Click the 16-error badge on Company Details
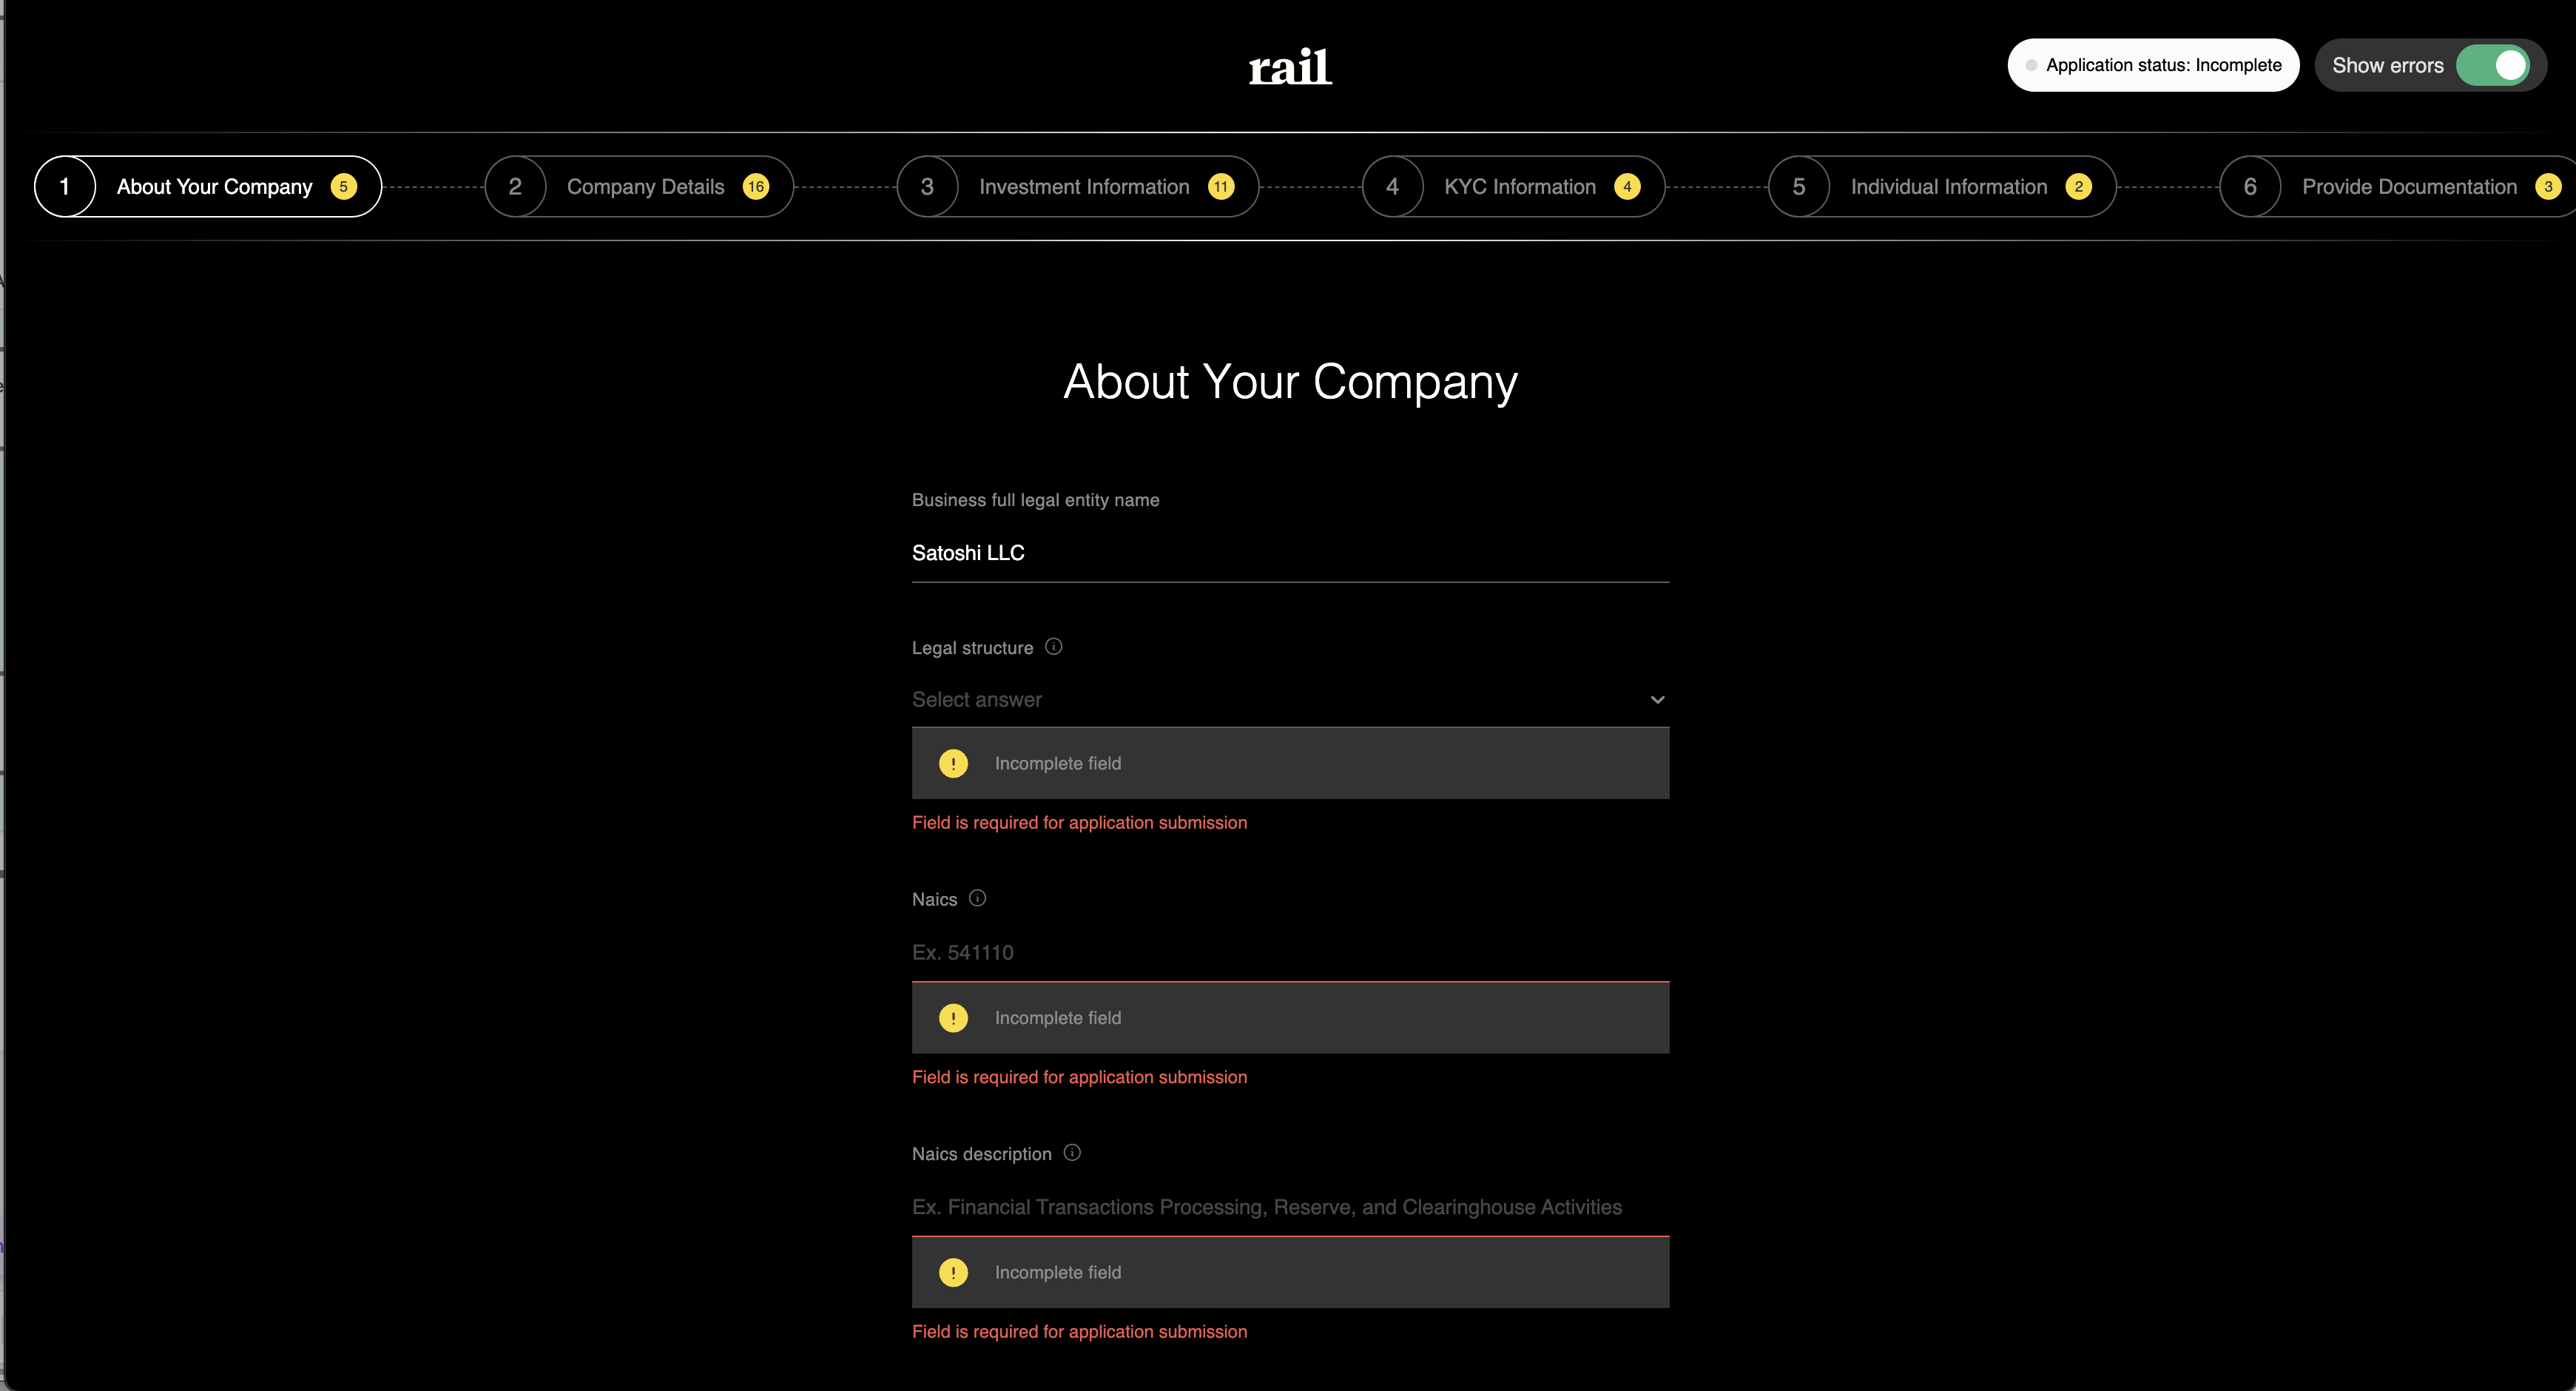 755,186
